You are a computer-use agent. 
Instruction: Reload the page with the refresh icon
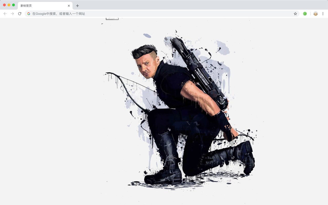click(20, 14)
